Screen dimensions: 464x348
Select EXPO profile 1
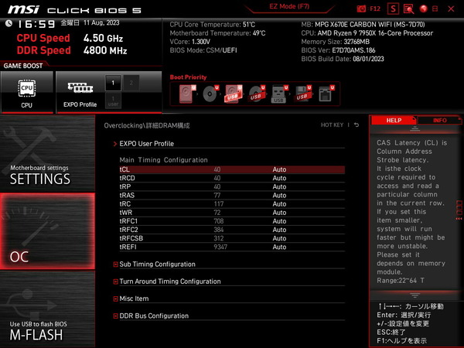pos(113,83)
